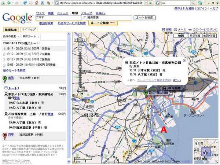
Task: Open the ルートを検索 tab
Action: click(103, 23)
